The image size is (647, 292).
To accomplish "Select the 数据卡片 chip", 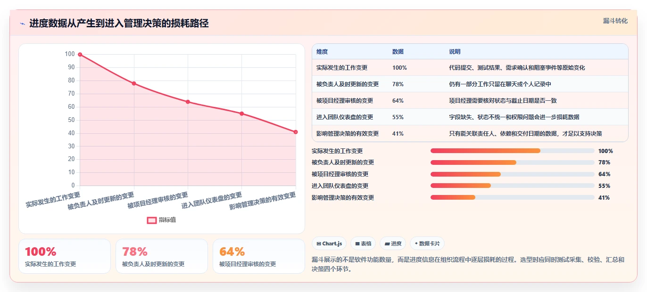I will click(x=427, y=243).
